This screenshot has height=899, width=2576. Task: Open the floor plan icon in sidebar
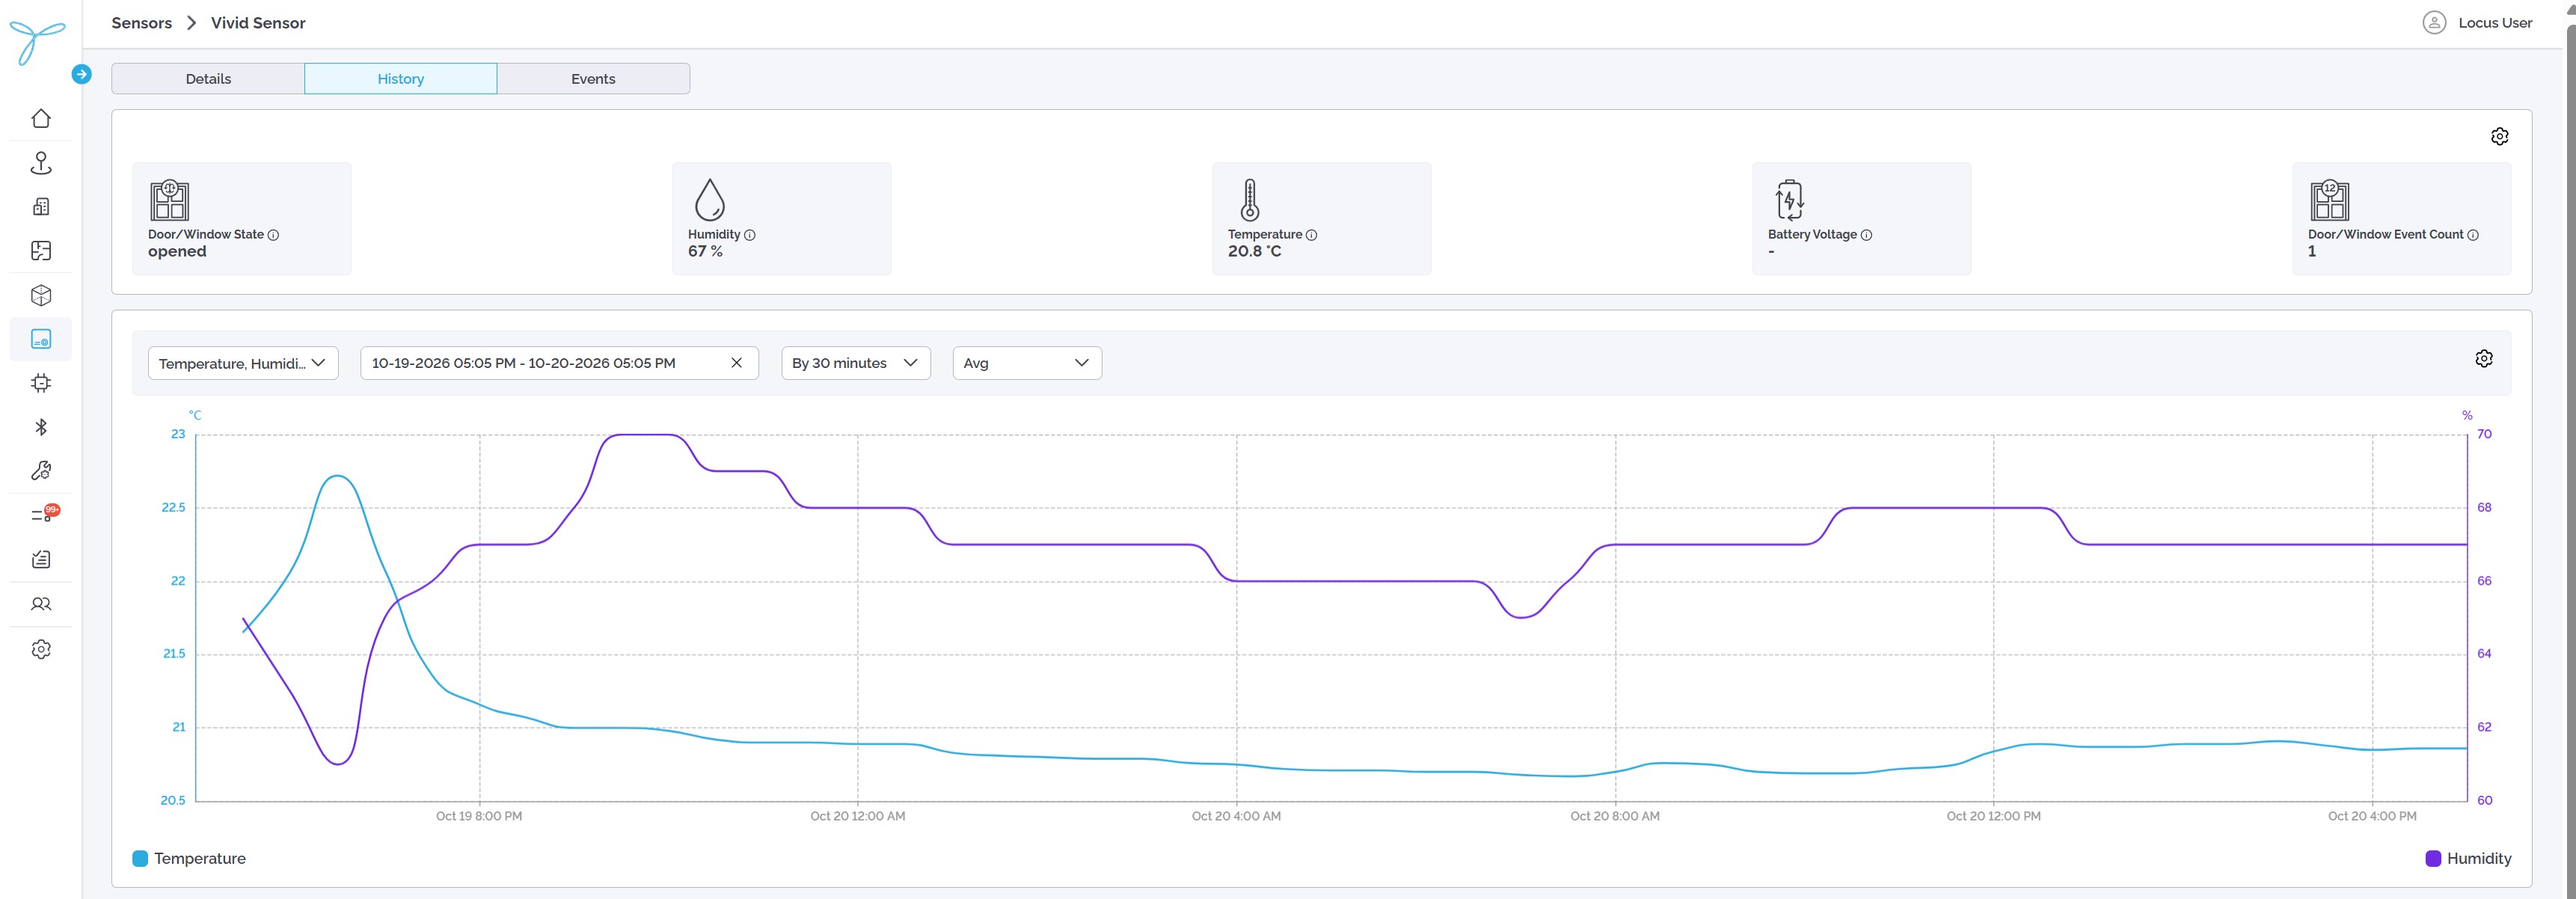[x=41, y=251]
